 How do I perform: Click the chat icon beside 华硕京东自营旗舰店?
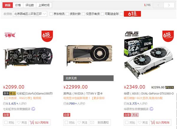tap(151, 109)
